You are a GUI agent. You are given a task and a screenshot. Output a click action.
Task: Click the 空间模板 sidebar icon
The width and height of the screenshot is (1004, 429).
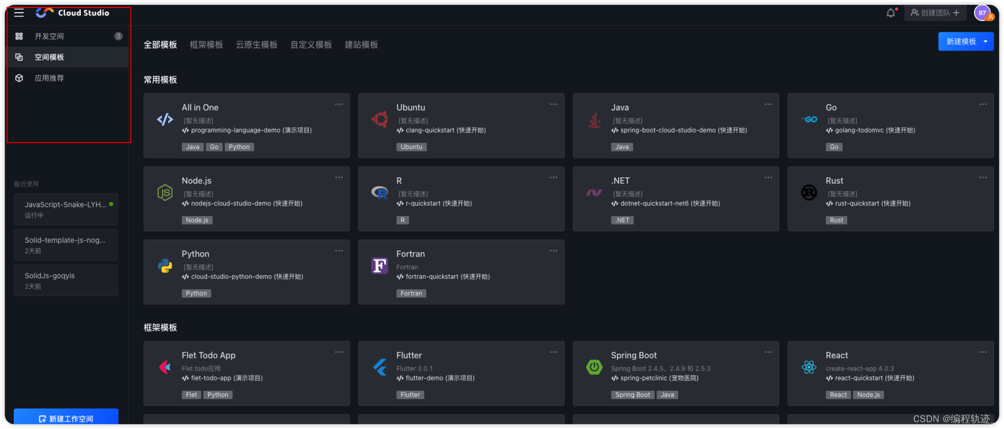pos(19,57)
